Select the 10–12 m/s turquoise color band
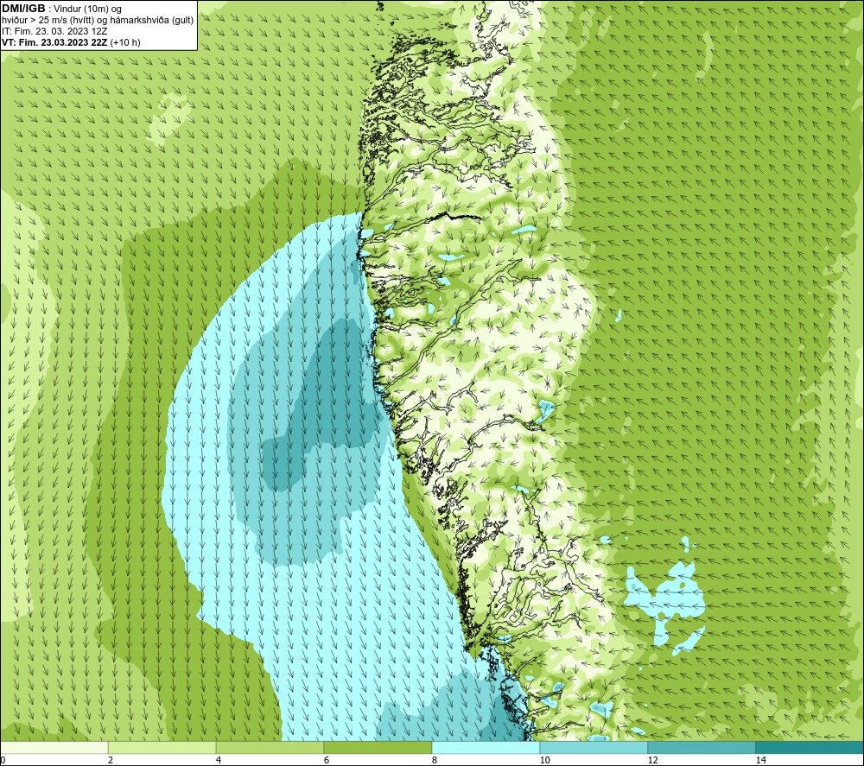This screenshot has height=766, width=864. point(594,748)
